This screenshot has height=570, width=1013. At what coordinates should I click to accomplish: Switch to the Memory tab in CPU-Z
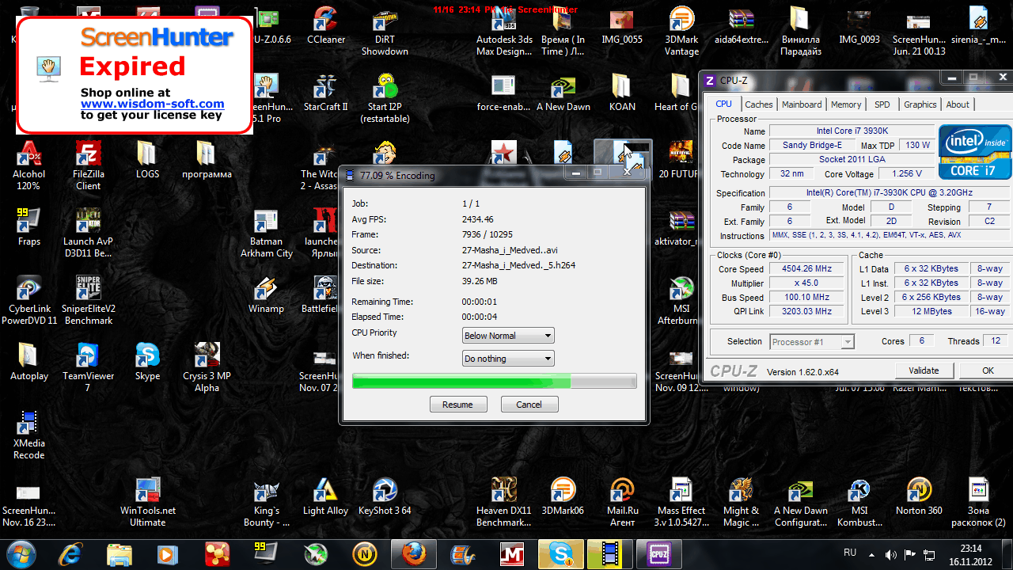[x=845, y=104]
